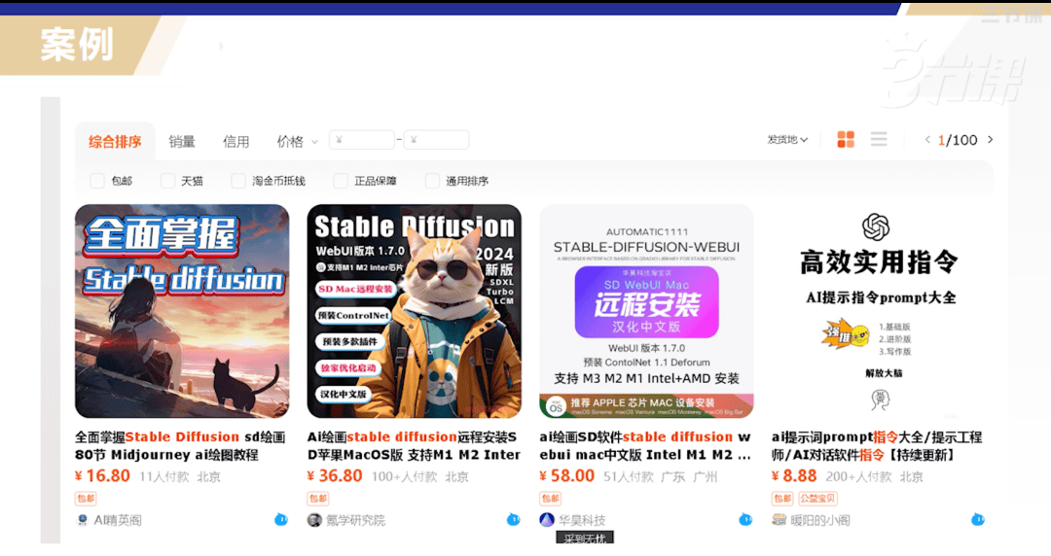Tick the 天猫 filter checkbox
This screenshot has width=1051, height=556.
click(x=167, y=181)
